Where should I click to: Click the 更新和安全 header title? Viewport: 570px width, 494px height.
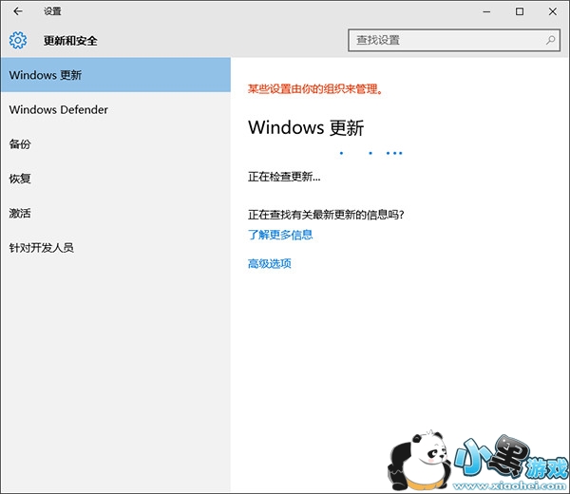(70, 40)
